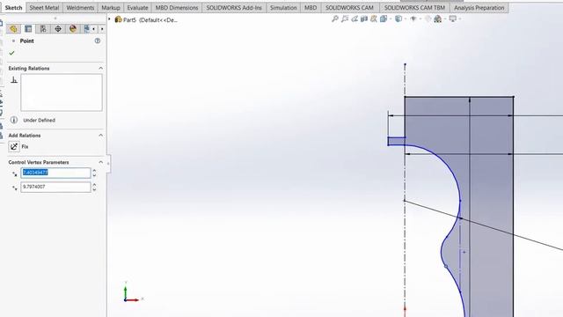Expand the Part5 flyout tree arrow

[109, 19]
